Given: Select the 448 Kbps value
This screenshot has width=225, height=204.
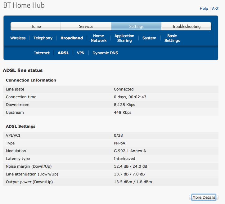Looking at the screenshot, I should pos(123,113).
